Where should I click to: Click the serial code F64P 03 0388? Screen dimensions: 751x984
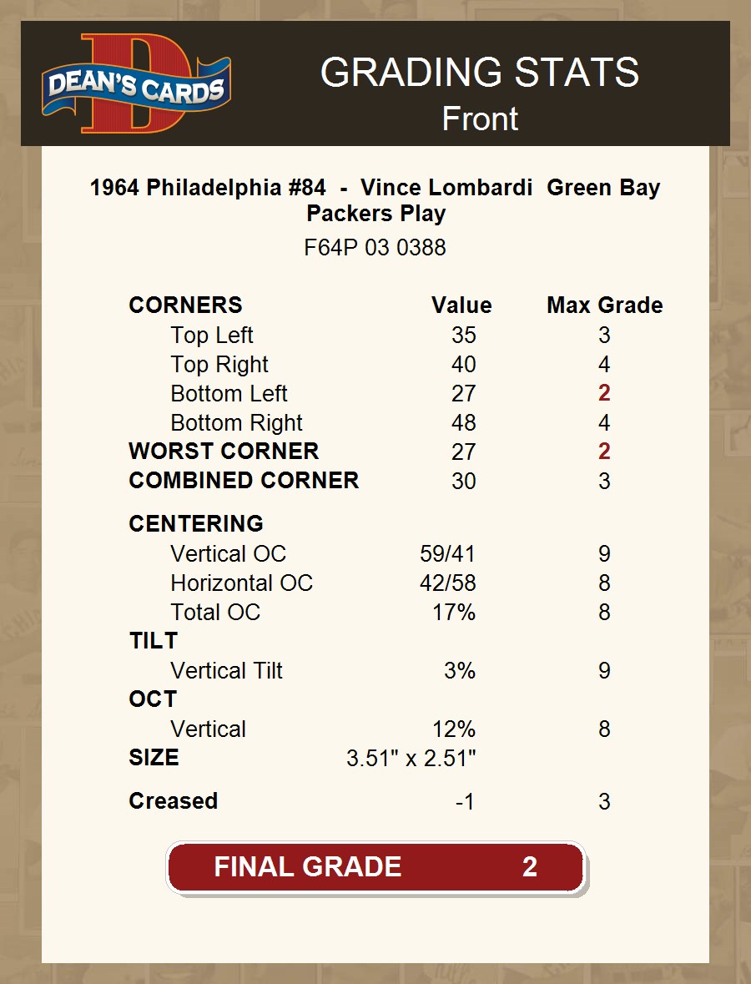tap(375, 248)
